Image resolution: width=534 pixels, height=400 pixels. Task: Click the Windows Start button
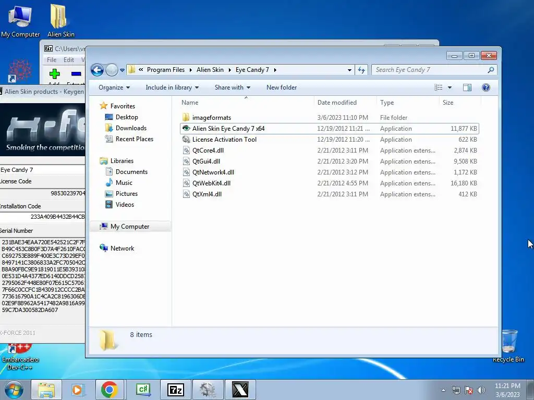pyautogui.click(x=14, y=390)
